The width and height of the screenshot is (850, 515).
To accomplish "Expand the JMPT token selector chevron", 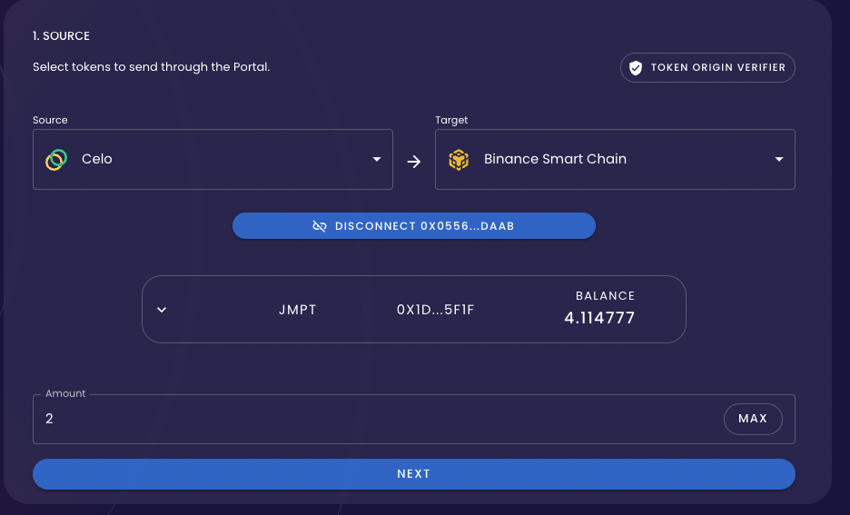I will pos(162,310).
